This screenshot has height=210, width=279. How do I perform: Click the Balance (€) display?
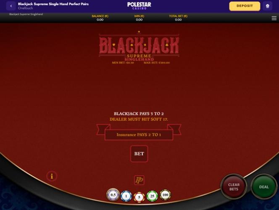click(x=100, y=18)
